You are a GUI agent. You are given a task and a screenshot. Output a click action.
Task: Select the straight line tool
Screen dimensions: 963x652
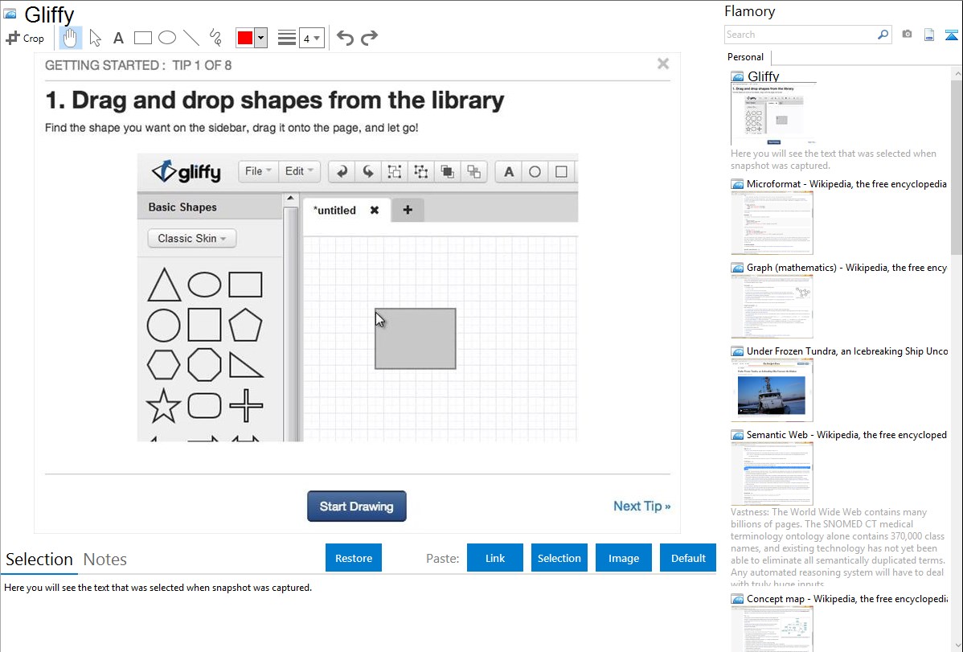point(191,38)
